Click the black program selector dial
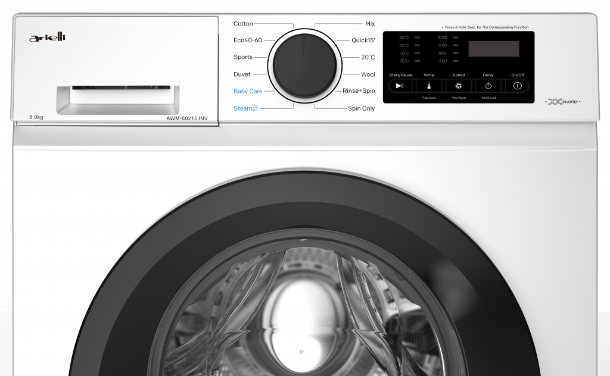This screenshot has height=376, width=610. pos(305,65)
